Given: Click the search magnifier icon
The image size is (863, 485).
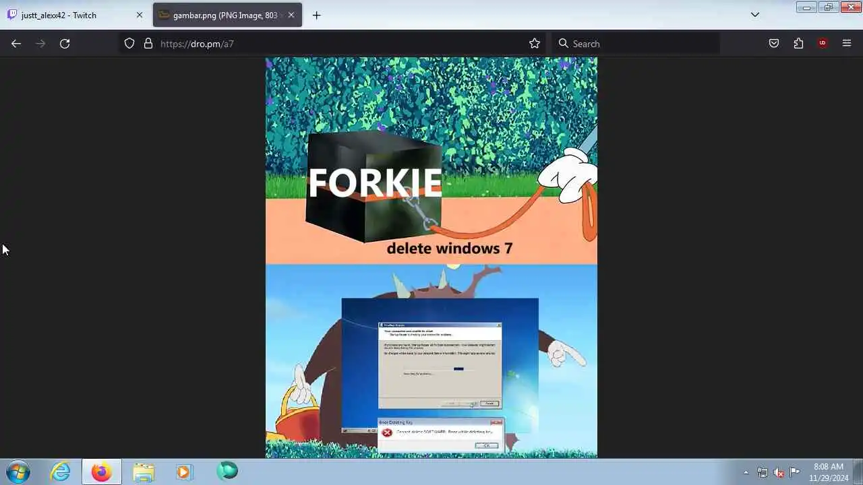Looking at the screenshot, I should [x=564, y=44].
